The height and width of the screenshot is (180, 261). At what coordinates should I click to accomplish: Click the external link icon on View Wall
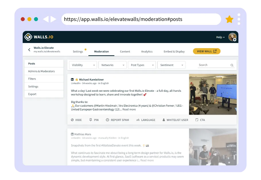215,51
